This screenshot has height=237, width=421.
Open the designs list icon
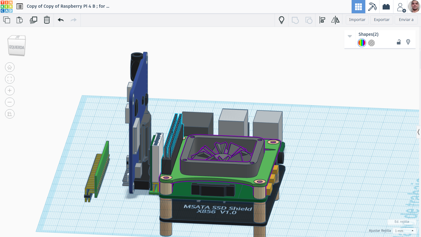click(x=20, y=6)
